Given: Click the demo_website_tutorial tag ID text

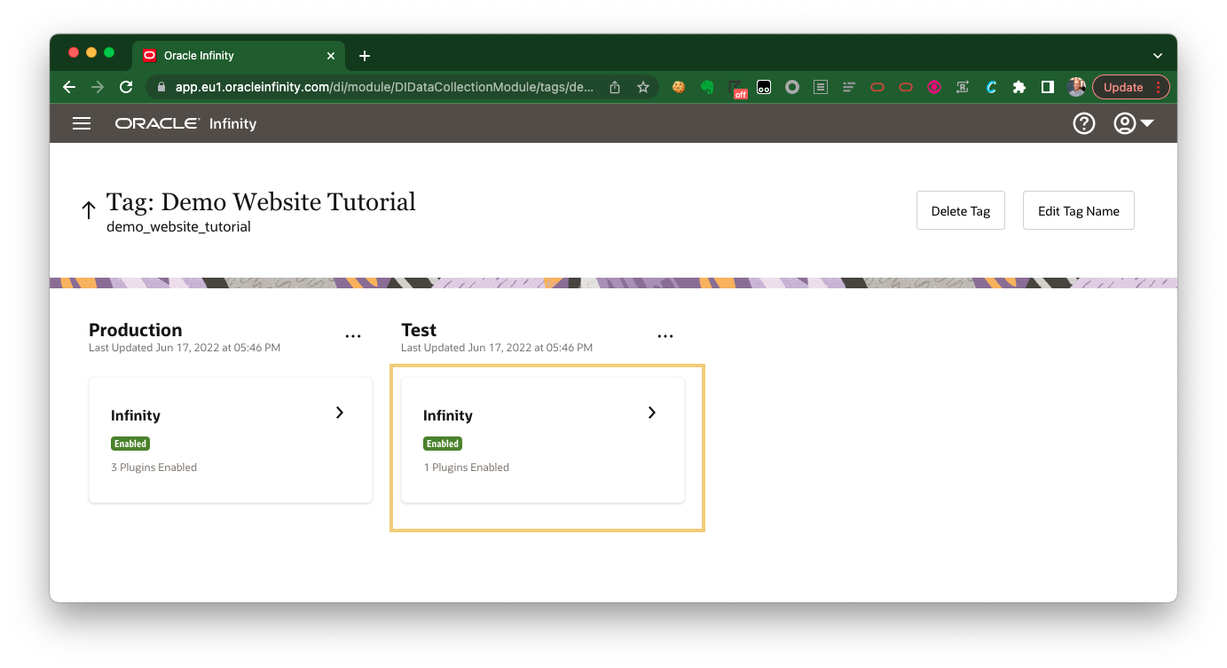Looking at the screenshot, I should 178,227.
